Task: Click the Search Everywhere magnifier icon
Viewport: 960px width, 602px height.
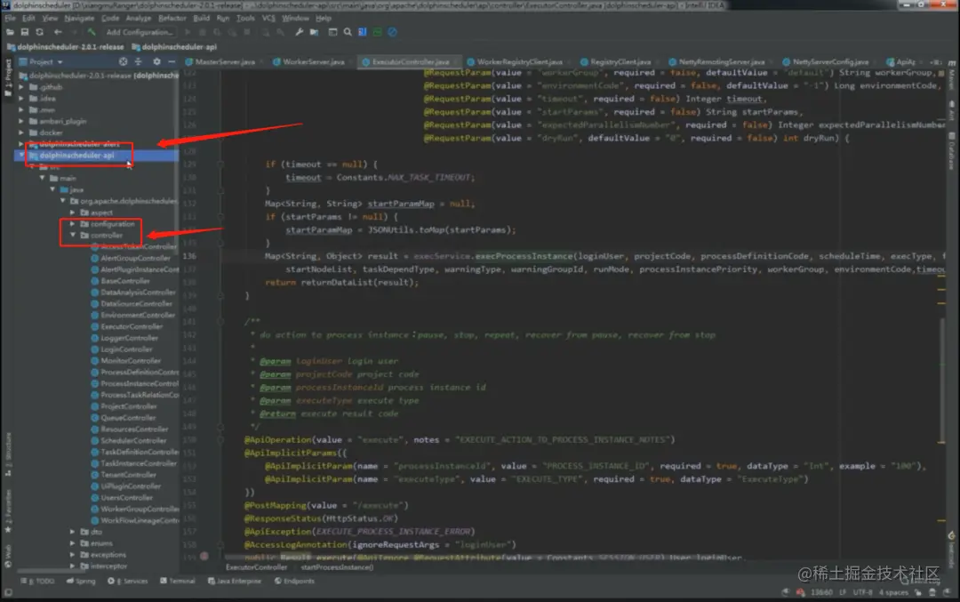Action: 348,32
